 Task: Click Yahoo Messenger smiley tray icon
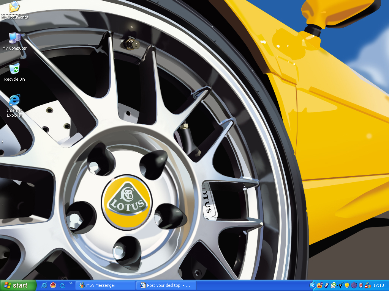tap(320, 285)
